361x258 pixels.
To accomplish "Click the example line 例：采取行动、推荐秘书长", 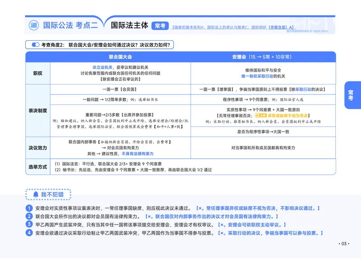I will [x=263, y=122].
